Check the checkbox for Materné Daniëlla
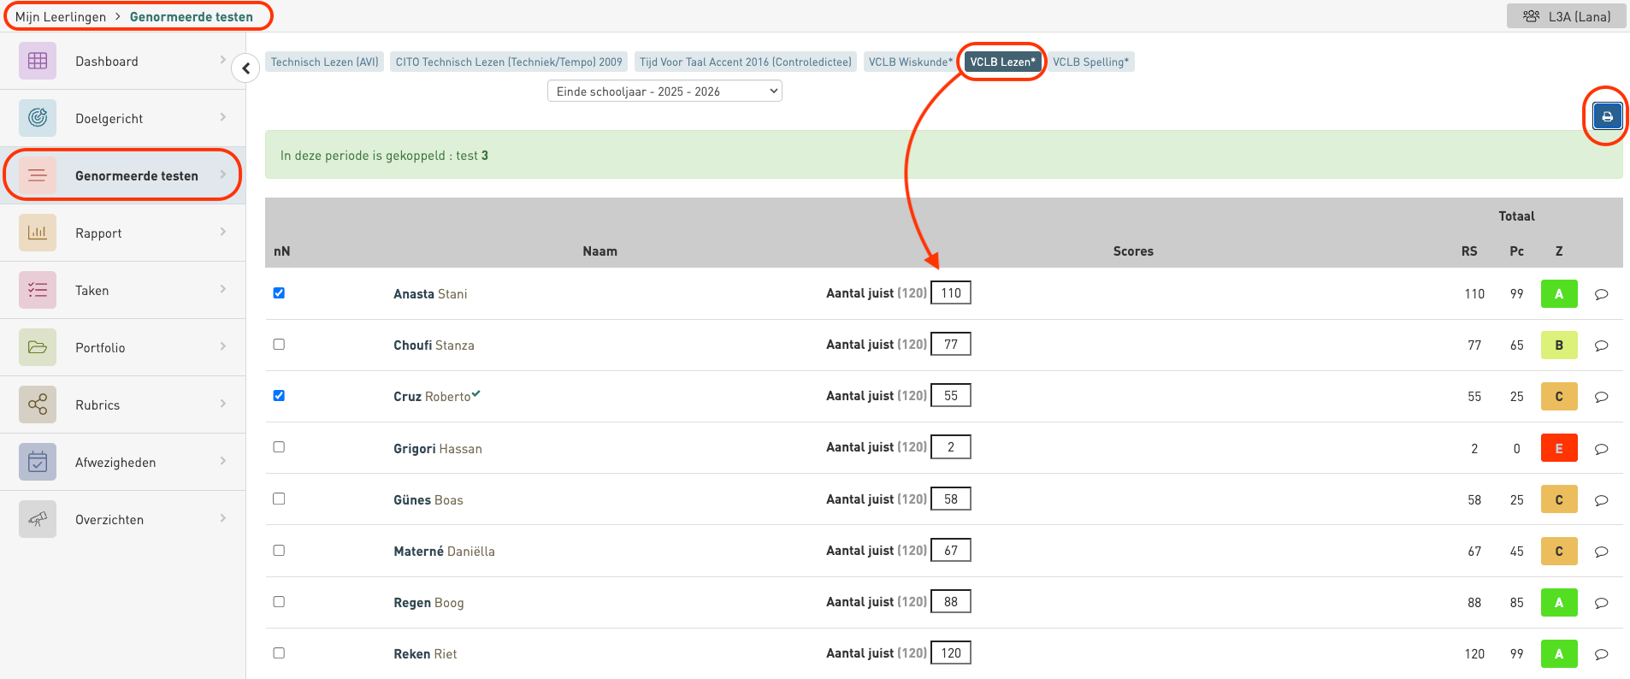 (x=279, y=550)
